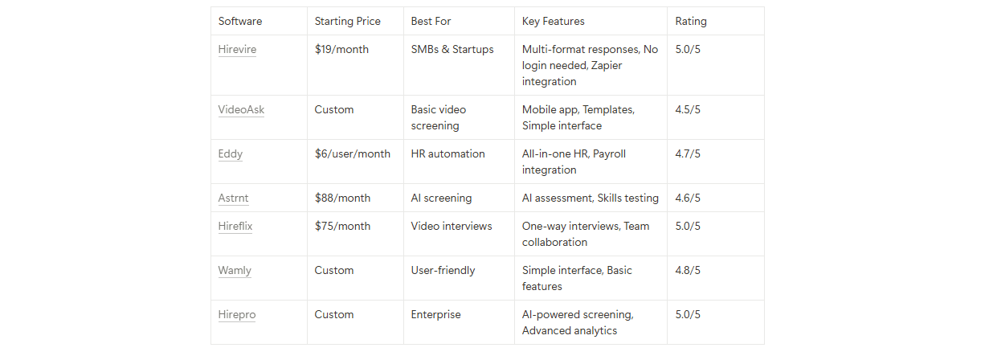989x360 pixels.
Task: Click the VideoAsk software link
Action: tap(241, 110)
